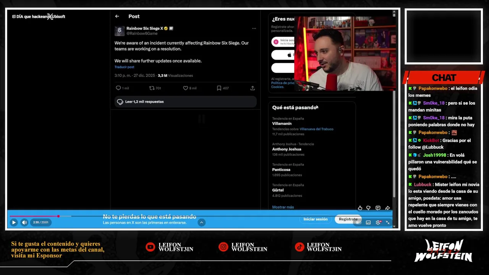Image resolution: width=489 pixels, height=275 pixels.
Task: Click Qué está pasando heading
Action: click(x=295, y=108)
